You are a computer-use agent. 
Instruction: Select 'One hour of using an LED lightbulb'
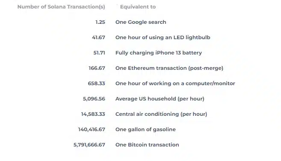pyautogui.click(x=163, y=37)
